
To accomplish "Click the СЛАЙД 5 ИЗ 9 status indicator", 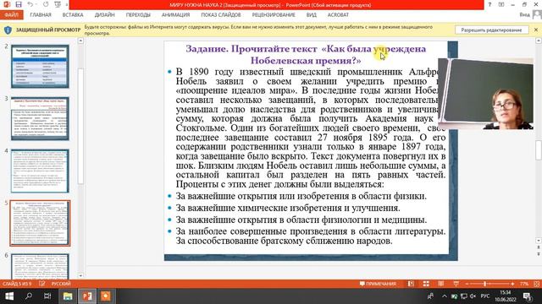I will [x=17, y=284].
